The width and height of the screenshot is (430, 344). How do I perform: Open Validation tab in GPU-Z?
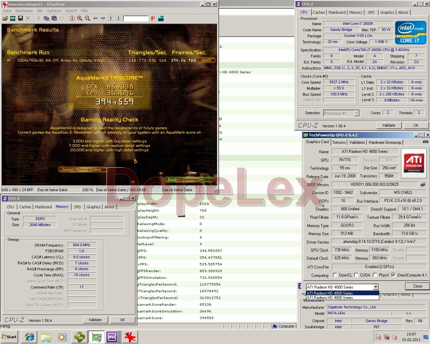coord(357,142)
